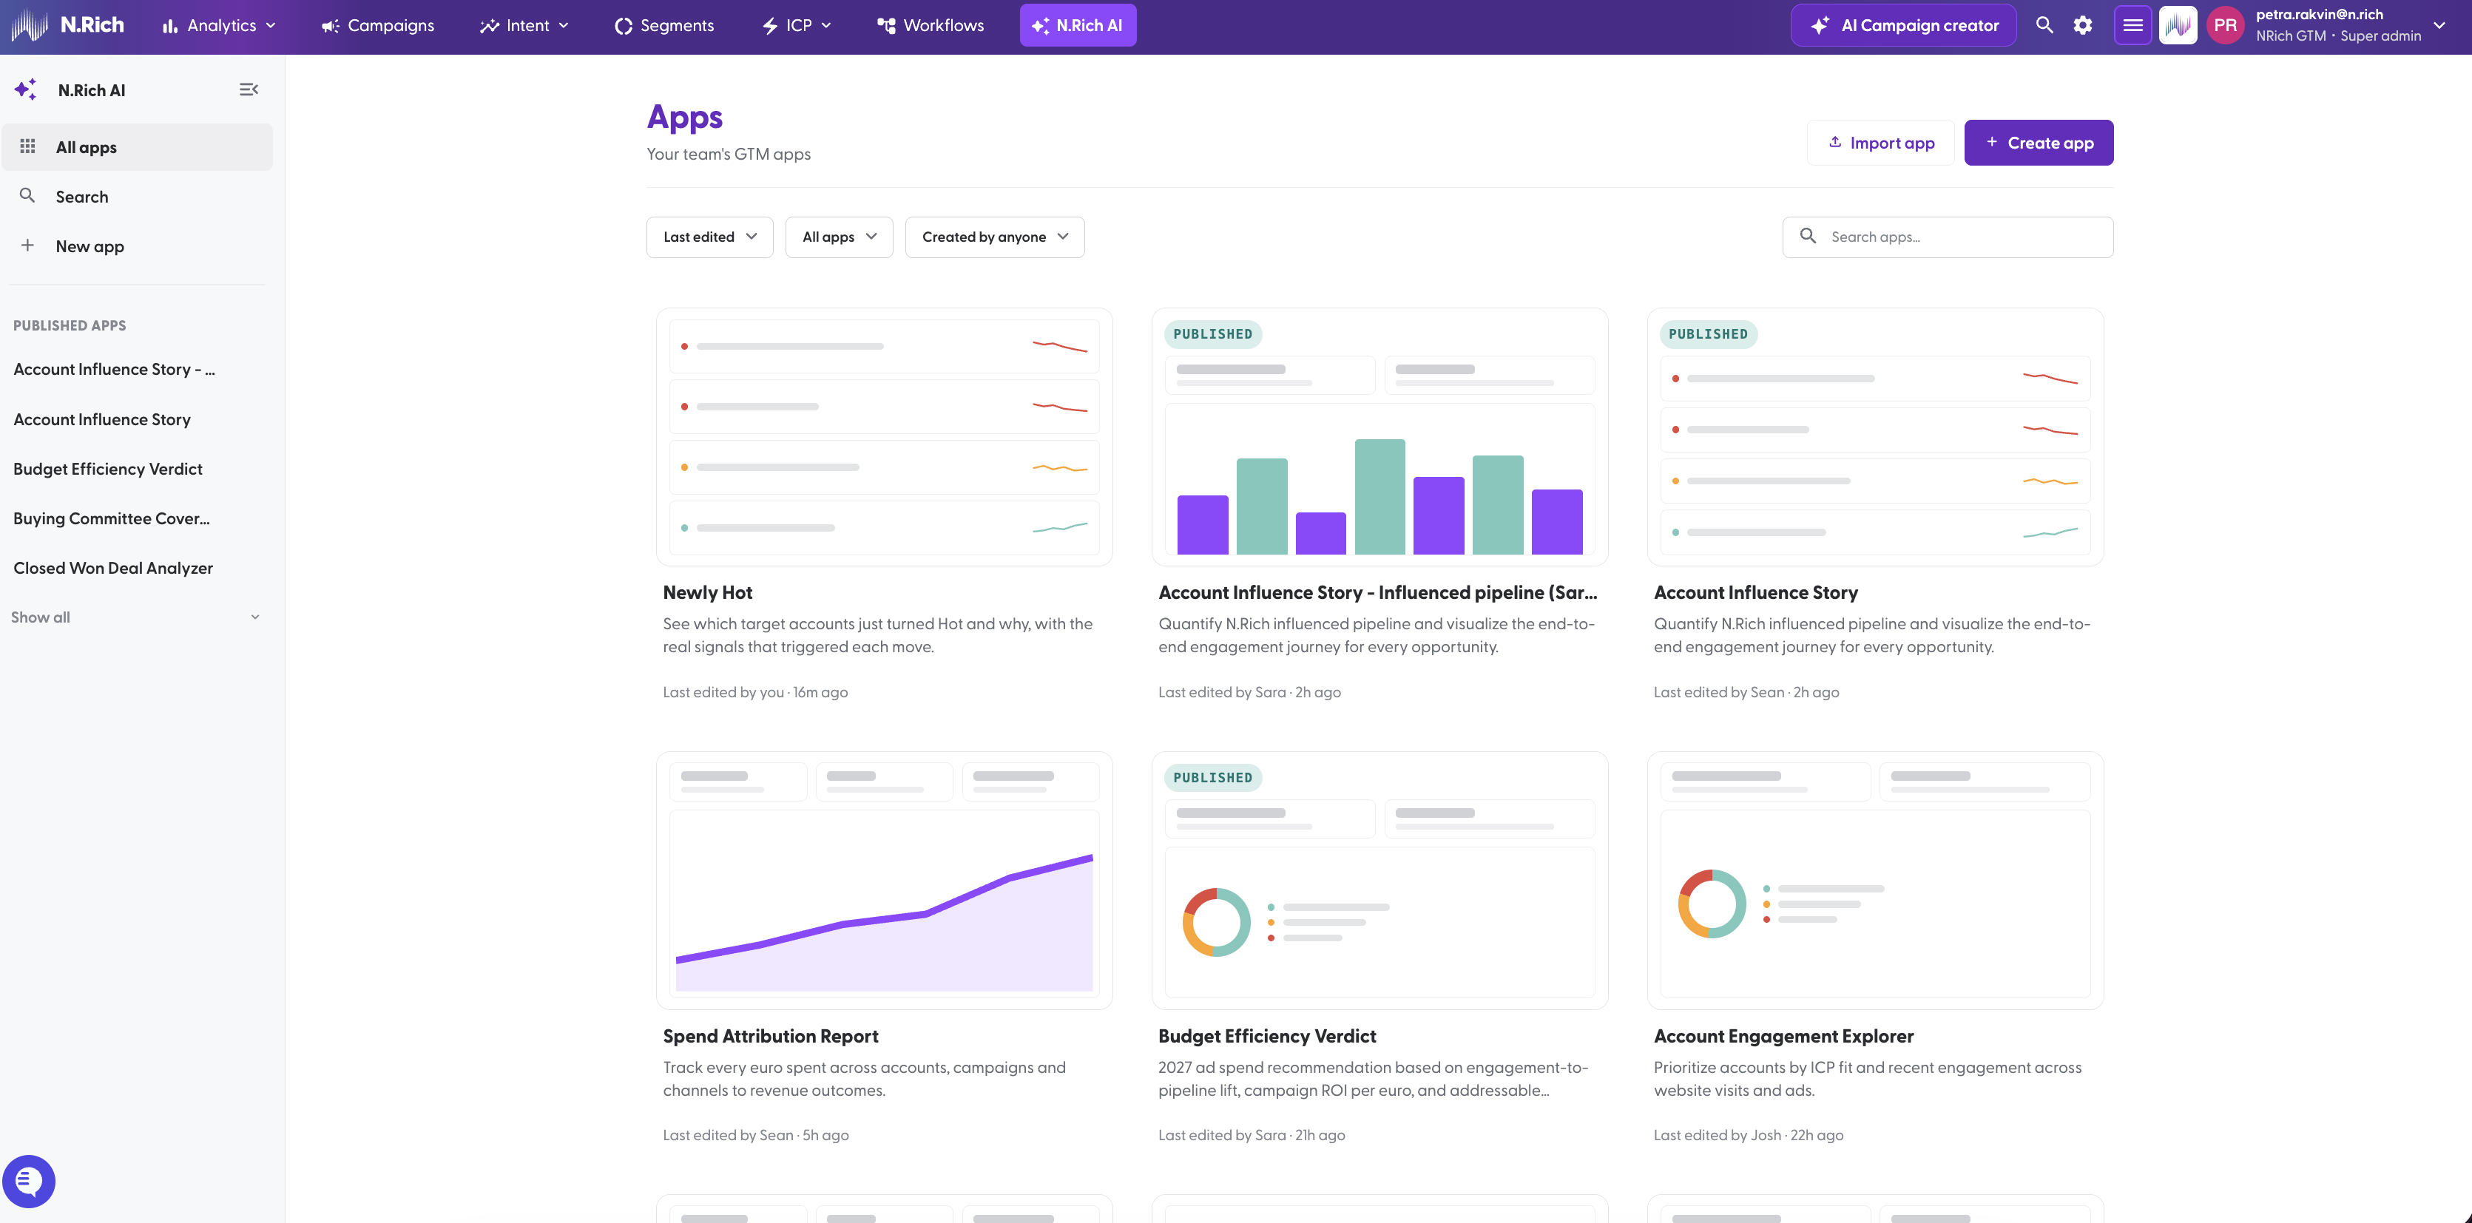Click the sparkle icon beside N.Rich AI sidebar title

26,89
